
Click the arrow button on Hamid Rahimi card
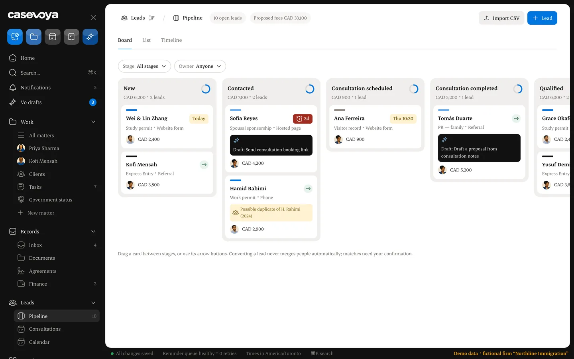[x=308, y=189]
